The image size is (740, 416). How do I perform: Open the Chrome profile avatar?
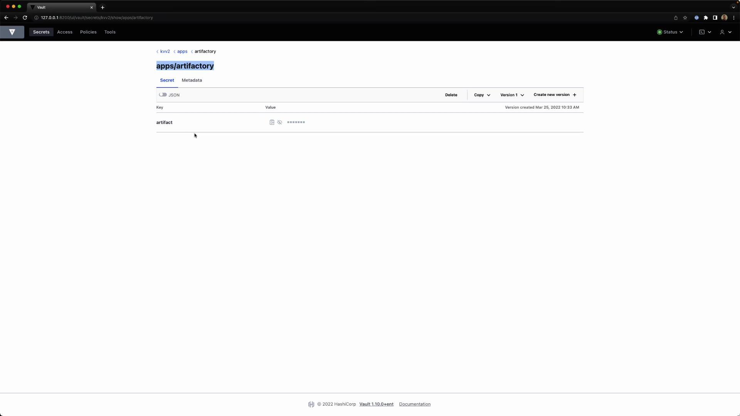pos(724,18)
